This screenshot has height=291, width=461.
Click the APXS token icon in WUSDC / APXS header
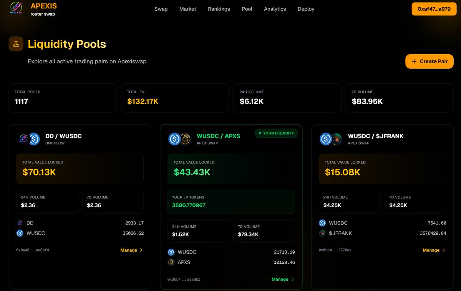pos(185,139)
